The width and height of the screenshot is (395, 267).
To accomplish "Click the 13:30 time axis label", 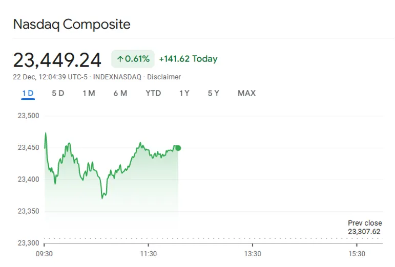I will (253, 254).
